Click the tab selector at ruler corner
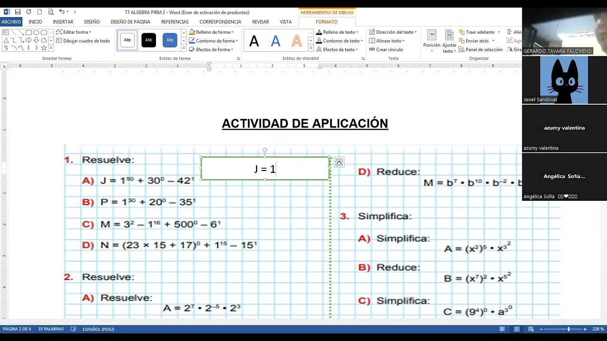This screenshot has width=607, height=341. [4, 66]
